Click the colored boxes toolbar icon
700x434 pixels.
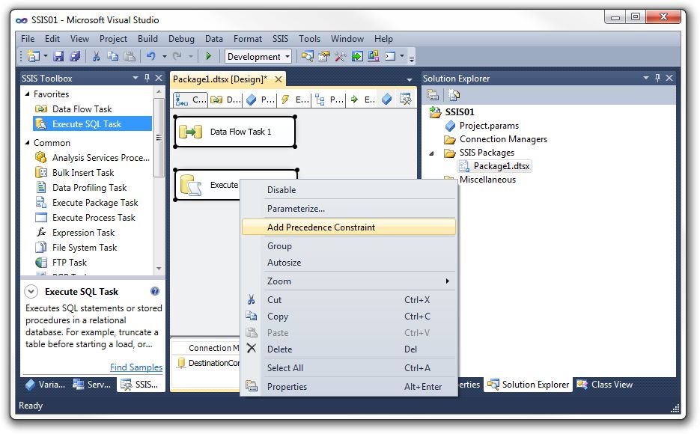pyautogui.click(x=374, y=56)
